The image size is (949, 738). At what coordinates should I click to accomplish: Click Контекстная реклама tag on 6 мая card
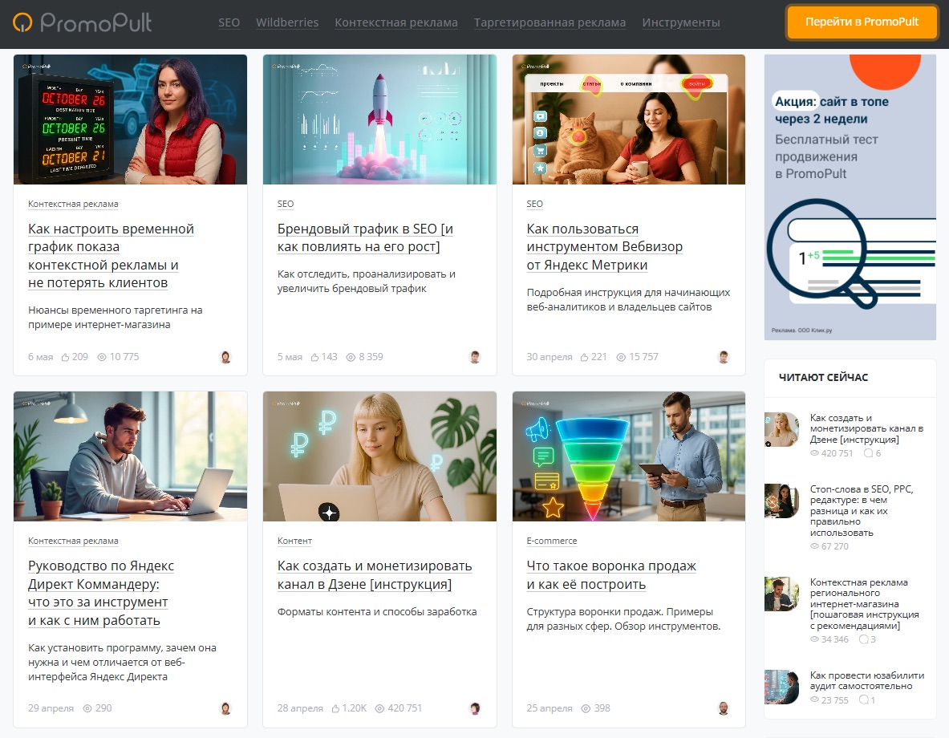coord(73,204)
